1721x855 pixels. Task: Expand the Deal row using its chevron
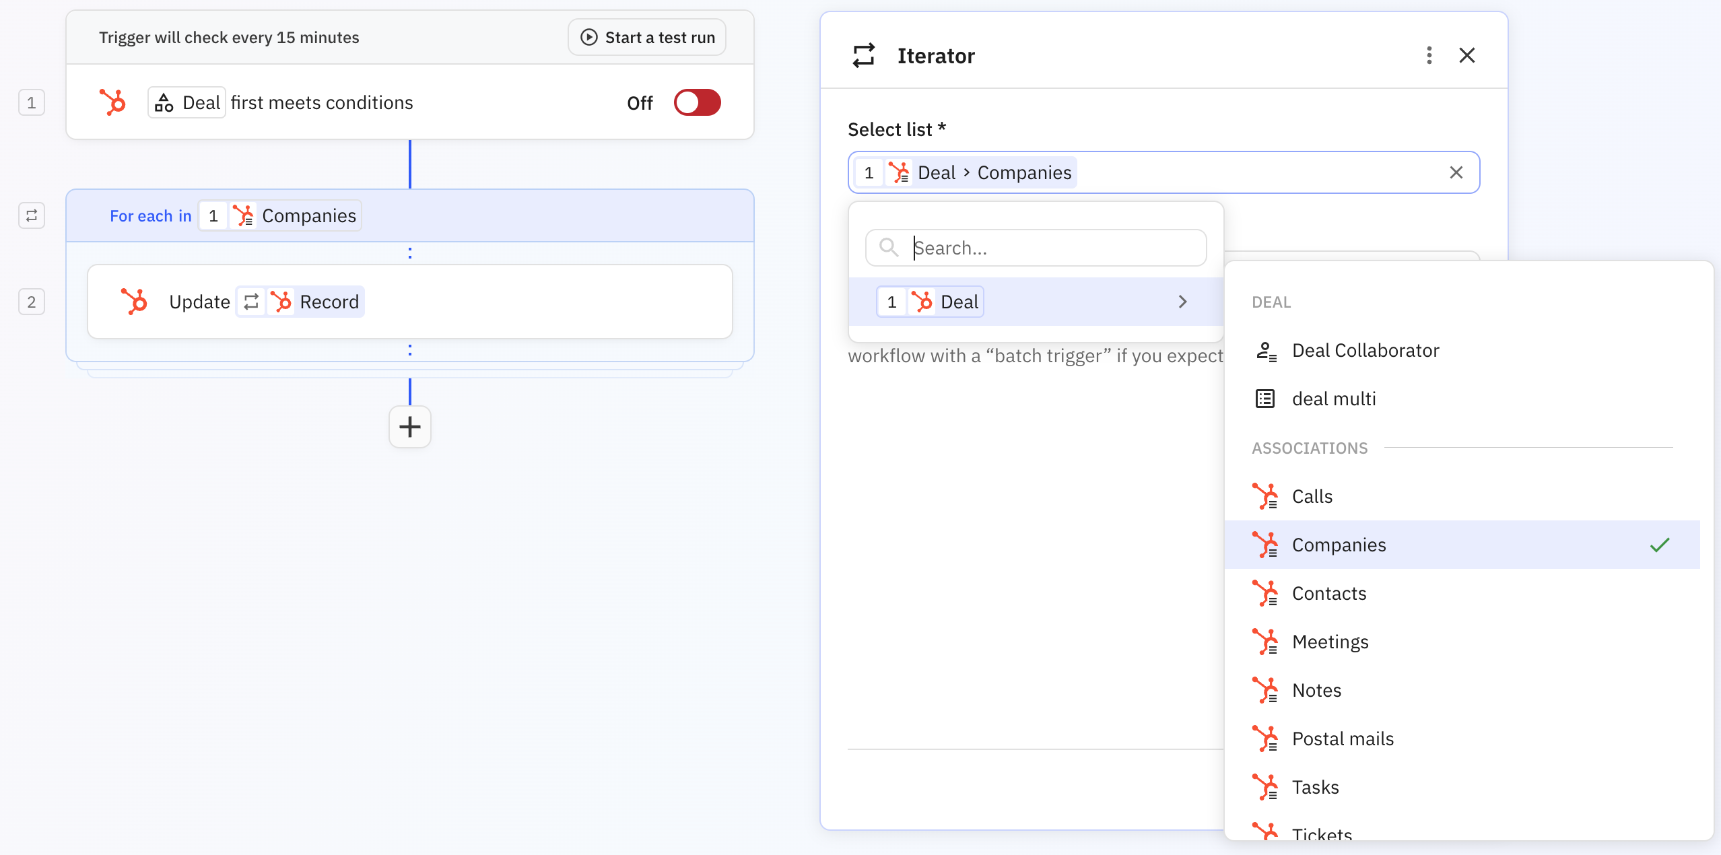[x=1183, y=302]
